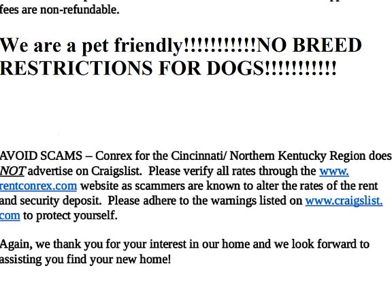Screen dimensions: 392x294
Task: Click the 'NO BREED' heading text
Action: point(309,45)
